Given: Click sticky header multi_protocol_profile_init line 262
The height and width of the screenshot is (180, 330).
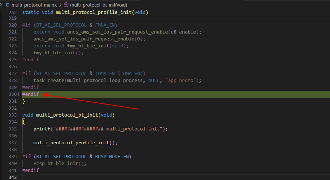Looking at the screenshot, I should point(85,12).
